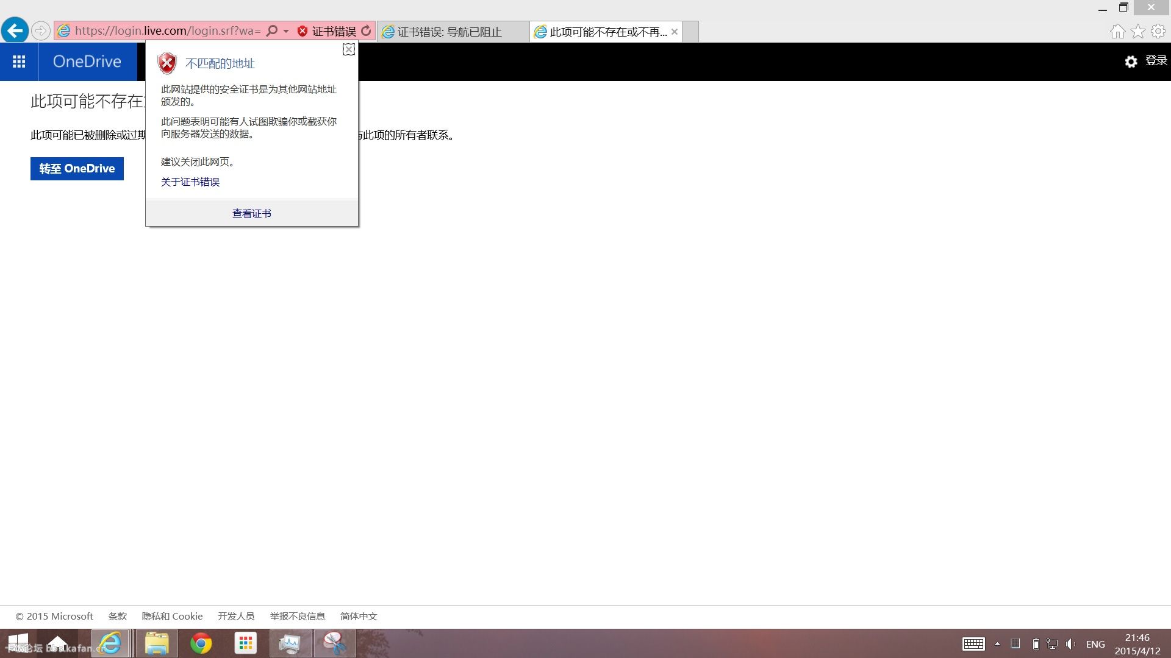Click 查看证书 to view the certificate
This screenshot has height=658, width=1171.
click(252, 214)
